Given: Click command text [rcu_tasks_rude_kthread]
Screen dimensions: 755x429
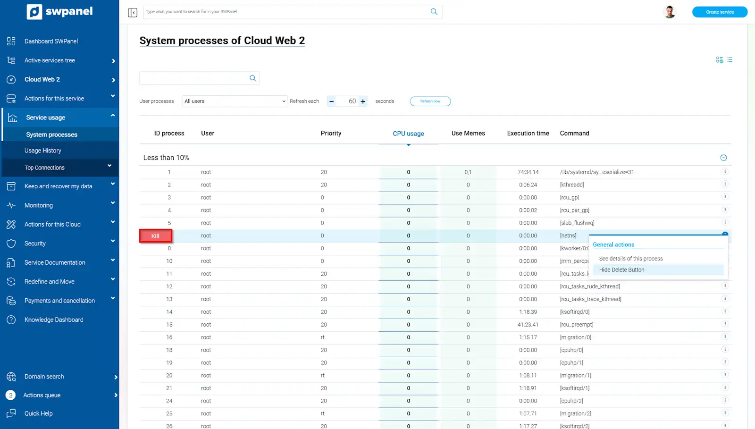Looking at the screenshot, I should (590, 286).
